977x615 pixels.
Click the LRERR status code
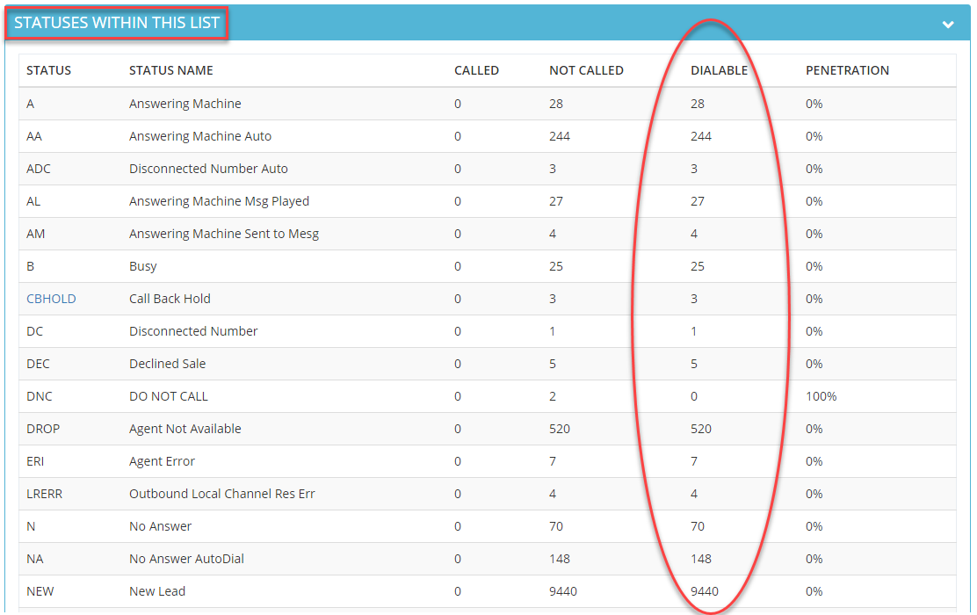pyautogui.click(x=44, y=494)
